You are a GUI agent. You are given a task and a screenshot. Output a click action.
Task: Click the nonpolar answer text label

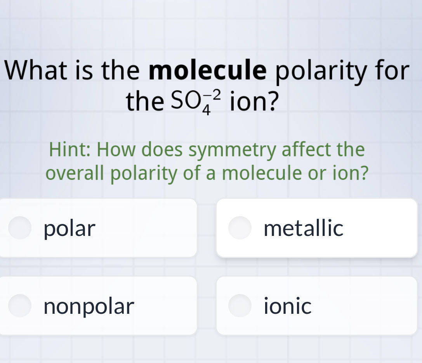[88, 306]
